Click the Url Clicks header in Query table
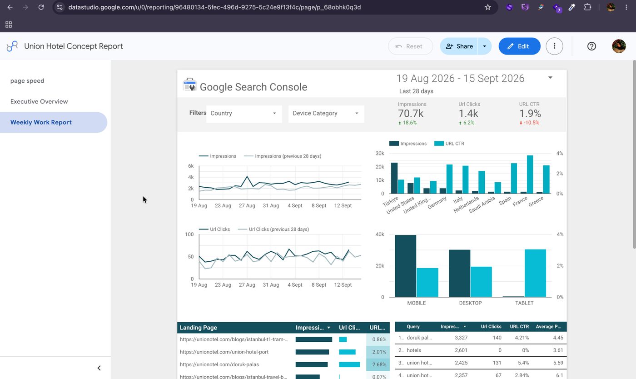The width and height of the screenshot is (636, 379). pos(491,327)
